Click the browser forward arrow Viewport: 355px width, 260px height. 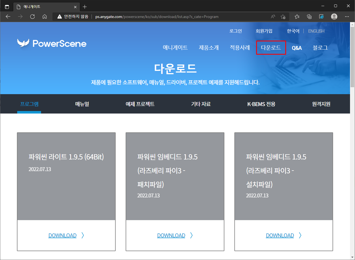20,17
